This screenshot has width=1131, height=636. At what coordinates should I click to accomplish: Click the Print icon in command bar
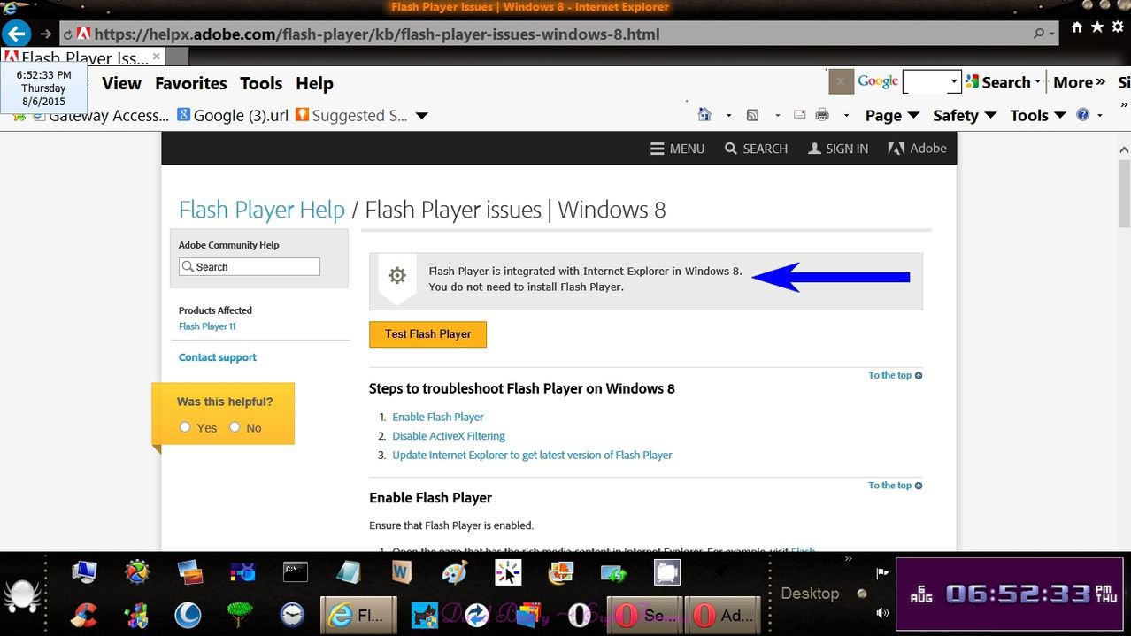[822, 115]
